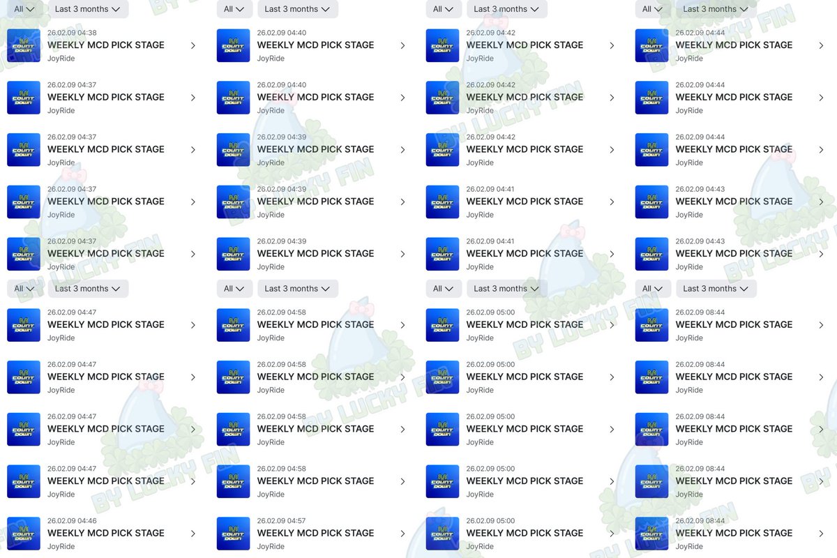Open the 04:46 entry via its chevron arrow
The image size is (837, 558).
[x=193, y=534]
